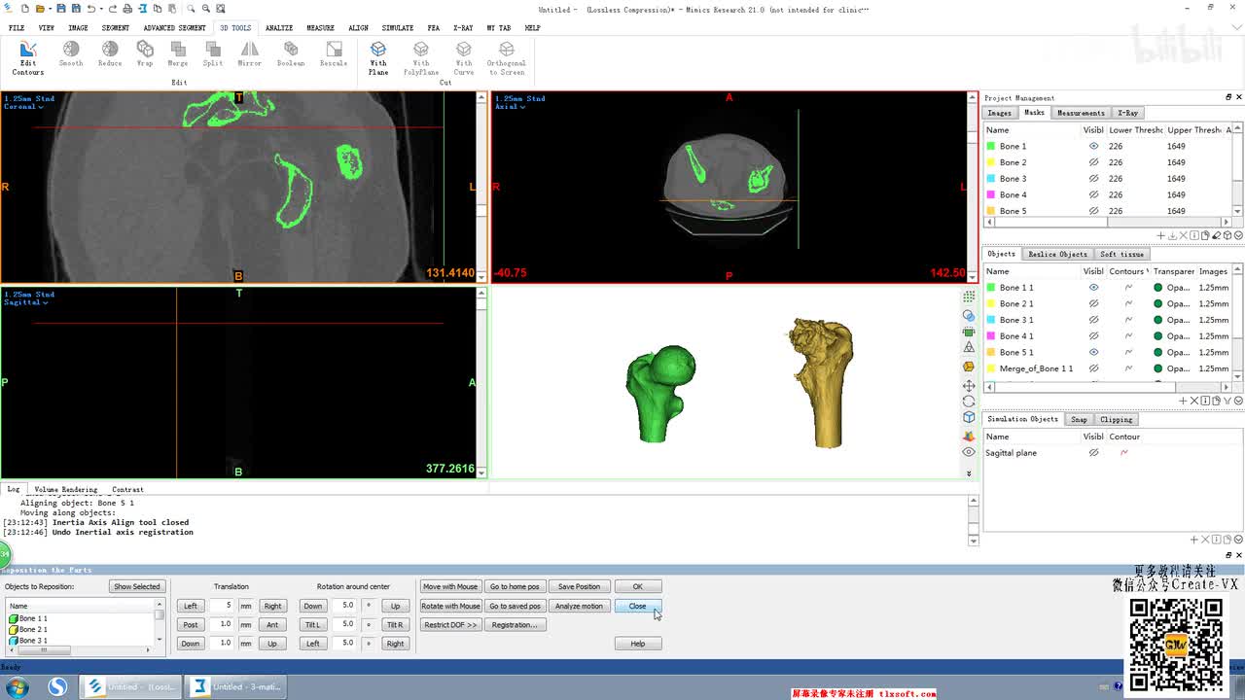1245x700 pixels.
Task: Click the Left translation value field
Action: point(223,606)
